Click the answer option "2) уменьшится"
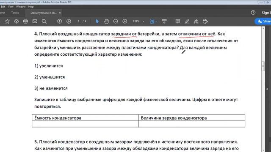Image resolution: width=271 pixels, height=152 pixels. tap(50, 77)
